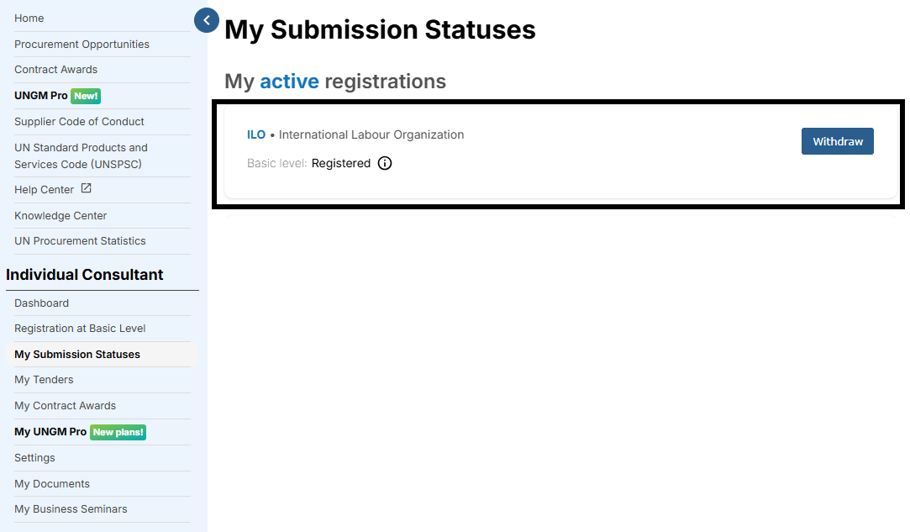View UN Procurement Statistics

coord(80,241)
